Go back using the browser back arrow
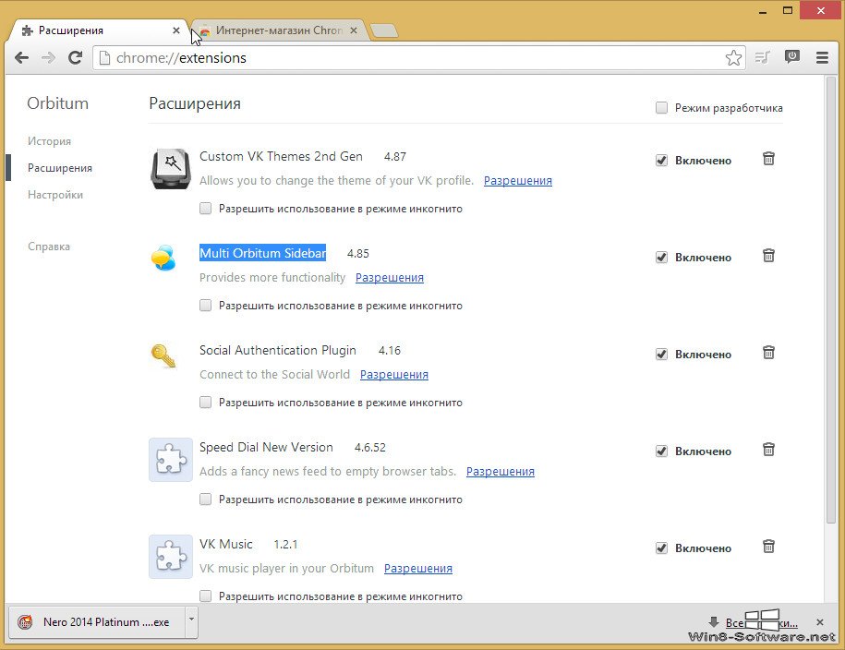This screenshot has width=845, height=650. [x=21, y=57]
